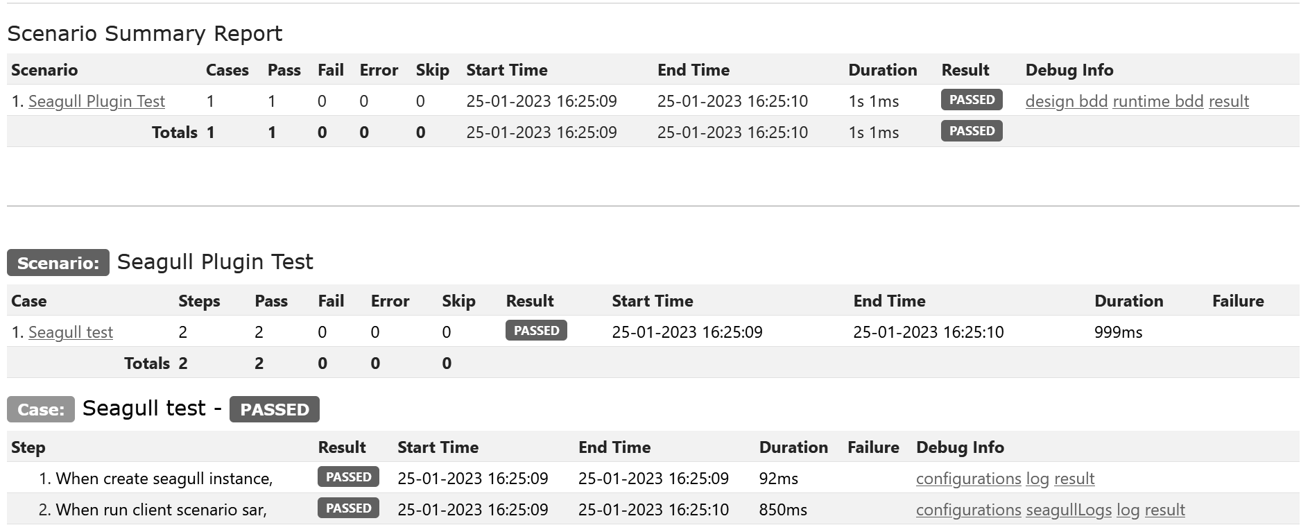
Task: Click PASSED badge for run client scenario step
Action: point(348,508)
